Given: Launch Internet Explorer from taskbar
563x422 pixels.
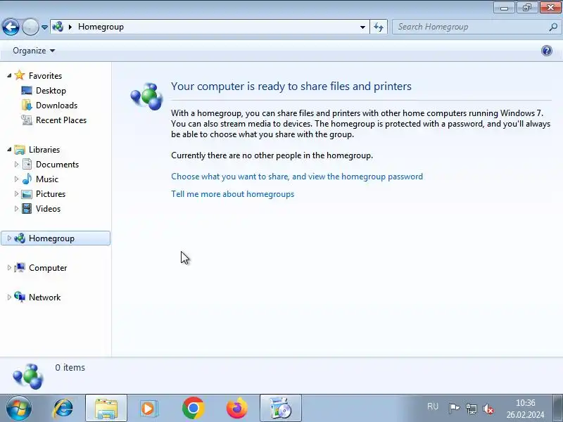Looking at the screenshot, I should click(63, 409).
